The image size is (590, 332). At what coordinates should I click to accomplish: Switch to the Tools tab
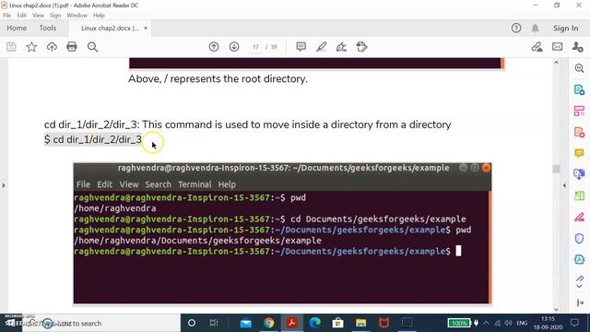[x=47, y=28]
